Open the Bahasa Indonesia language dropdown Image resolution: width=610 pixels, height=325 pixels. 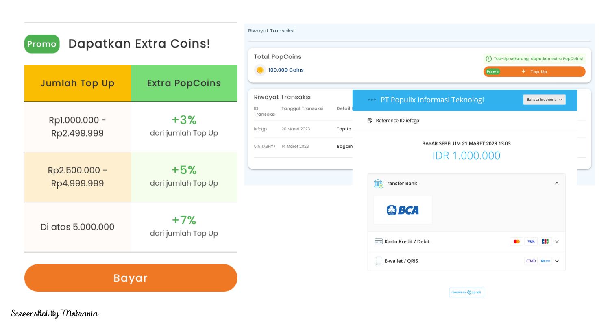point(544,100)
